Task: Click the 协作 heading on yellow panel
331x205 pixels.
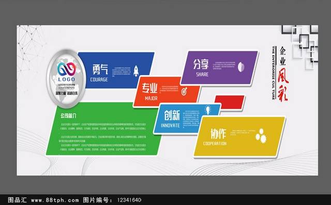Action: coord(218,134)
